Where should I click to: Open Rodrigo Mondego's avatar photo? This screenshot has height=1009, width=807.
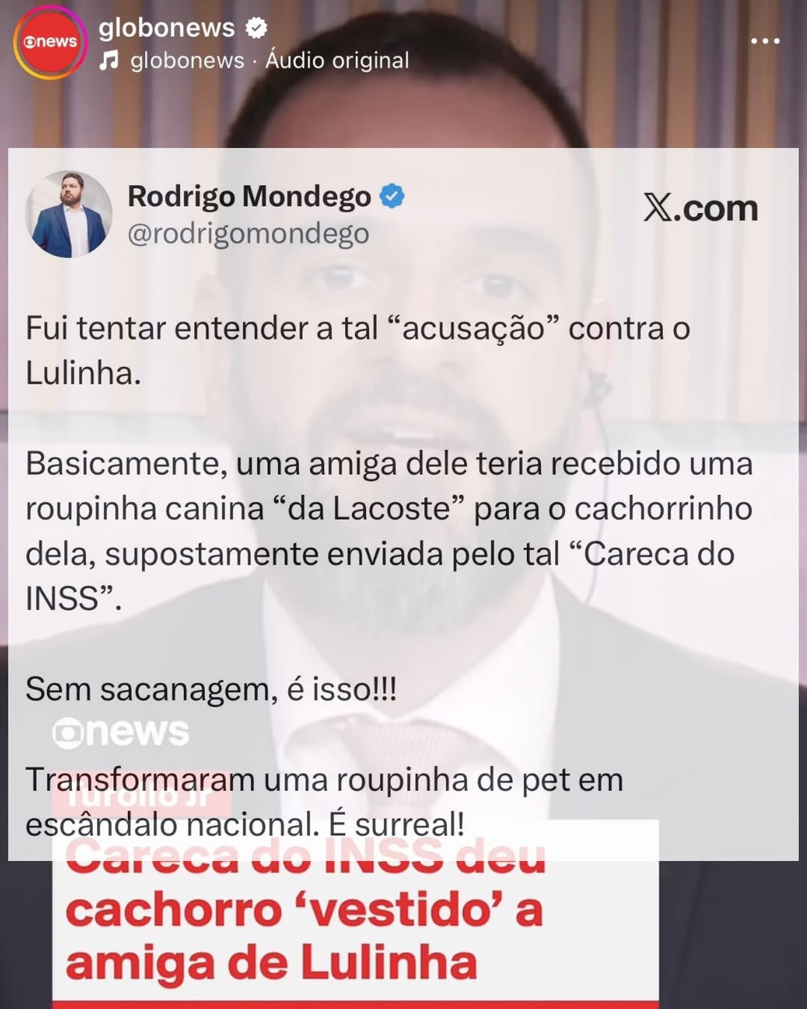69,215
